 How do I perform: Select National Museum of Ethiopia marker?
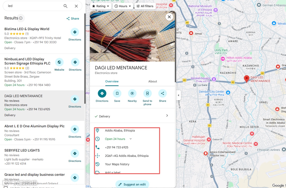(216, 10)
